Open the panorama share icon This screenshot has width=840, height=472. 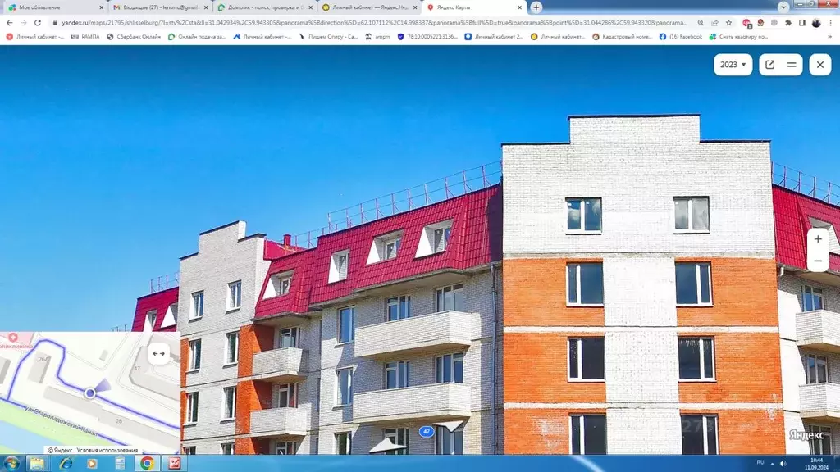(x=769, y=64)
